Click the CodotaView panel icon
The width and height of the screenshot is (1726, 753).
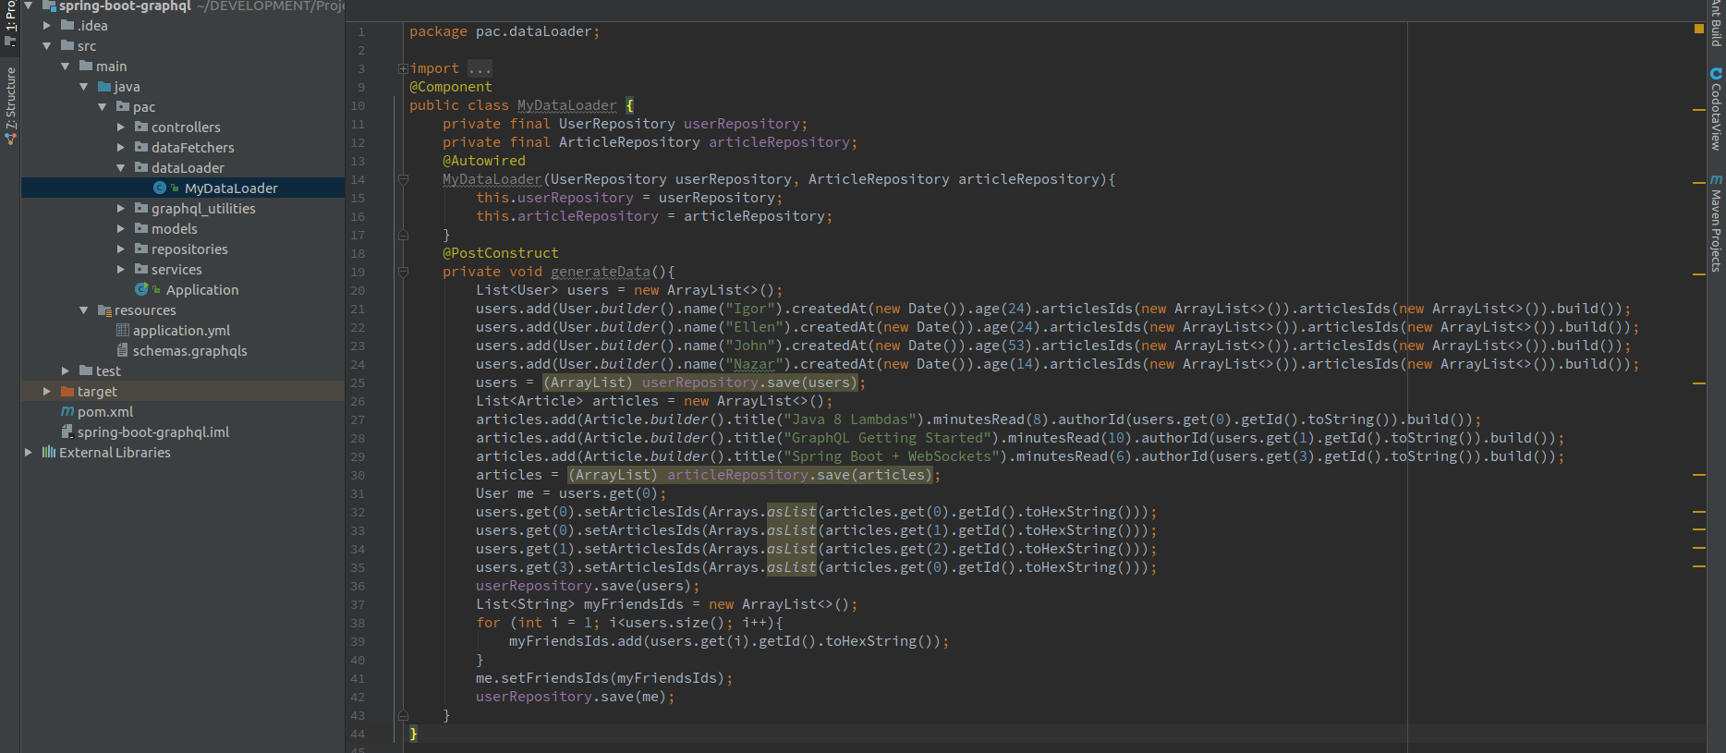coord(1716,73)
